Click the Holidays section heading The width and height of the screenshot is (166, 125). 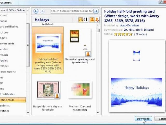42,20
